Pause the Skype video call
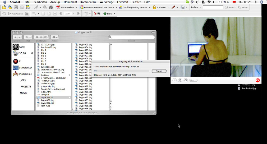 click(x=174, y=80)
